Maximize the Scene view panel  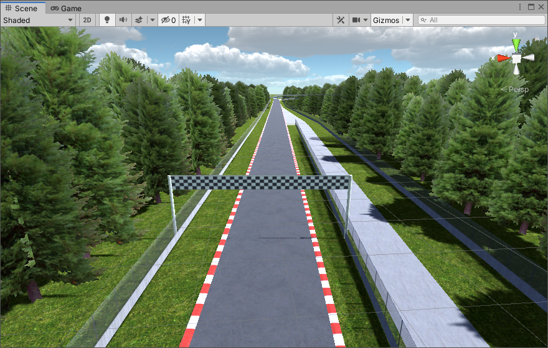(x=531, y=7)
